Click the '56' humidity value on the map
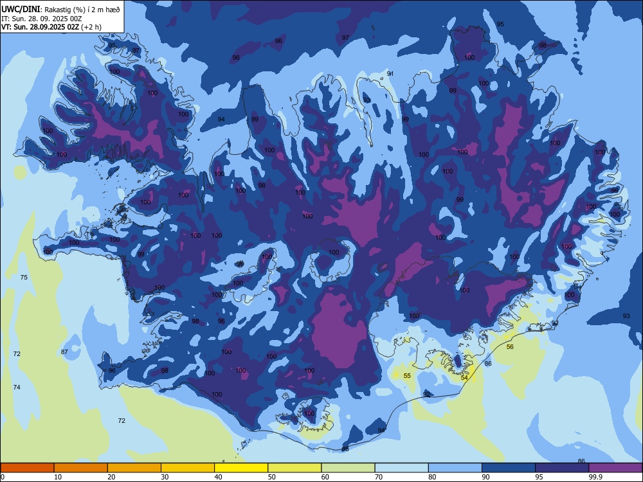This screenshot has width=643, height=482. (x=510, y=347)
